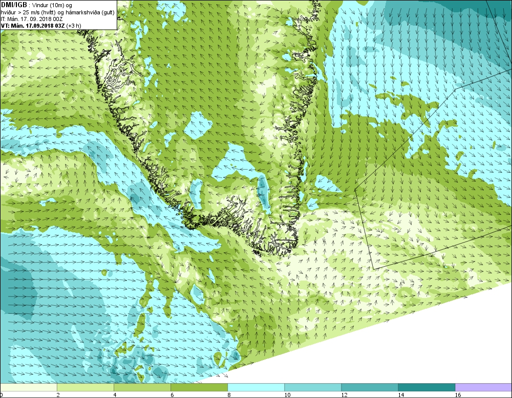Screen dimensions: 512x398
Task: Click the legend tick label 10
Action: click(x=287, y=395)
